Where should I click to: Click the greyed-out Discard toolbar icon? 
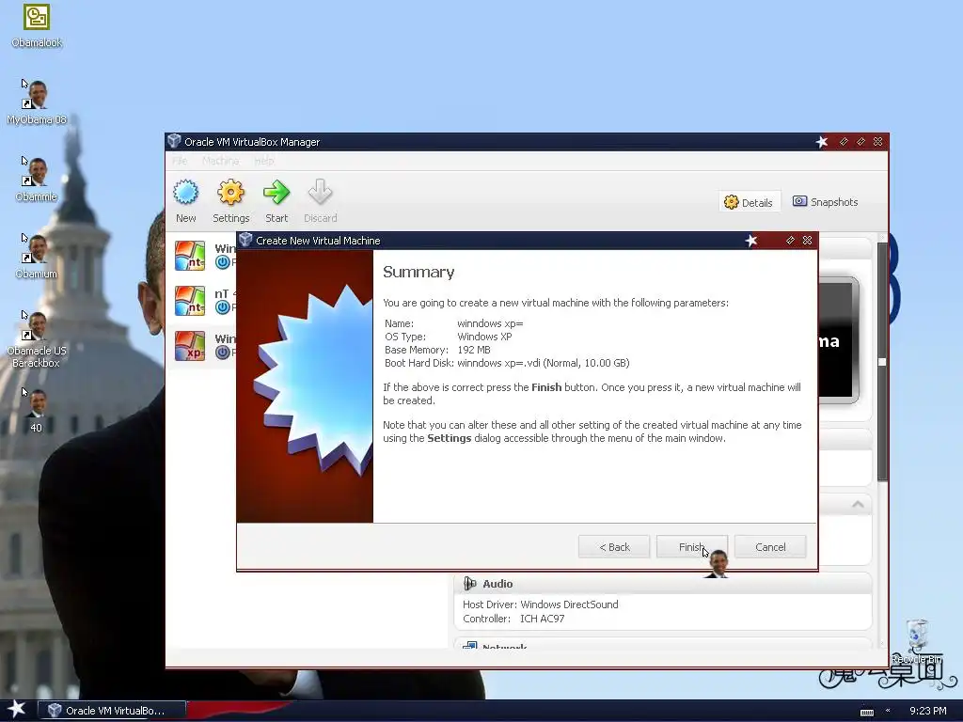coord(320,193)
